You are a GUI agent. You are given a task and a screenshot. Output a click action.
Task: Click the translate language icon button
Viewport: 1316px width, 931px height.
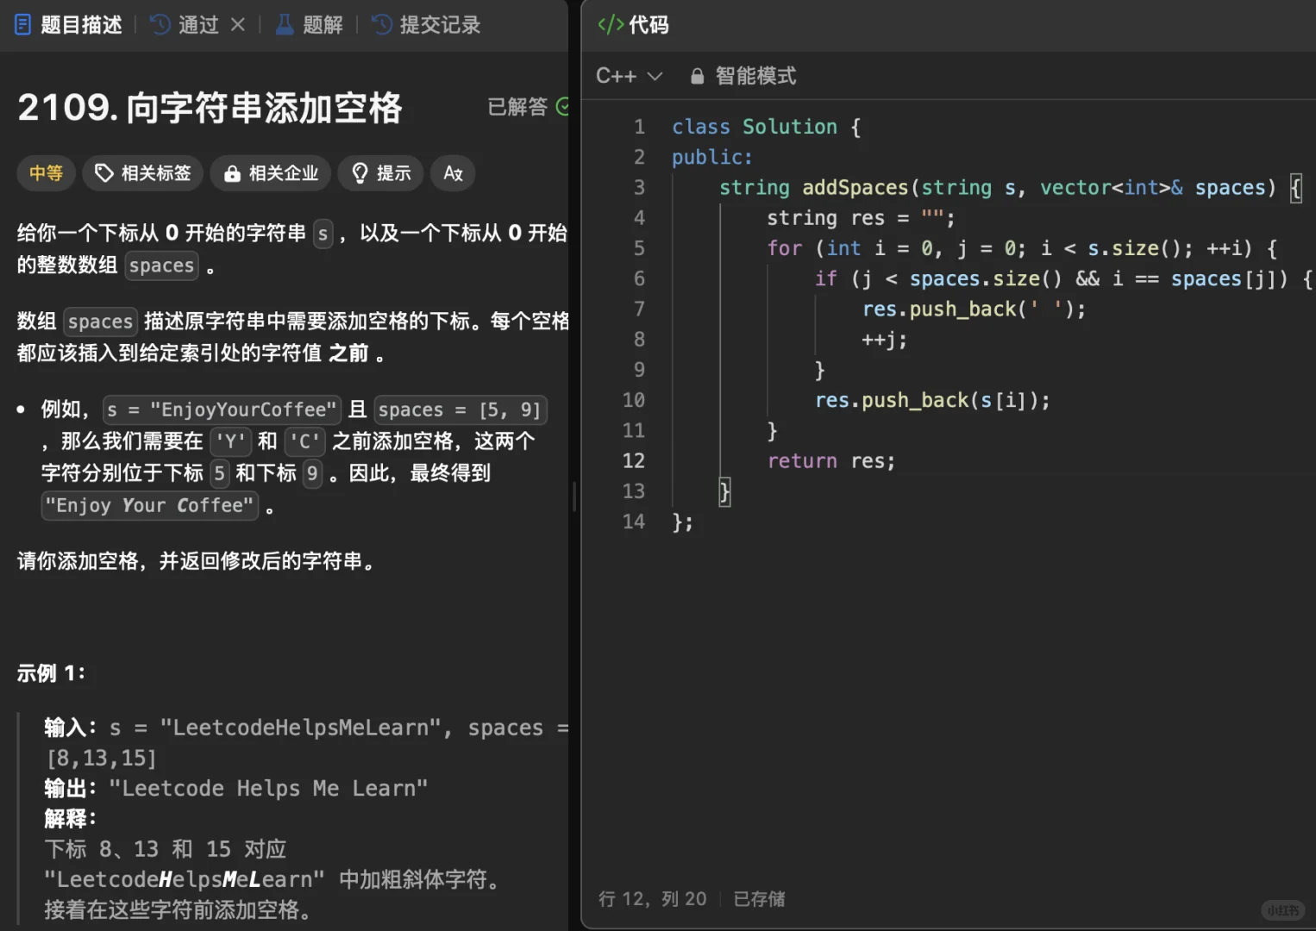(453, 173)
